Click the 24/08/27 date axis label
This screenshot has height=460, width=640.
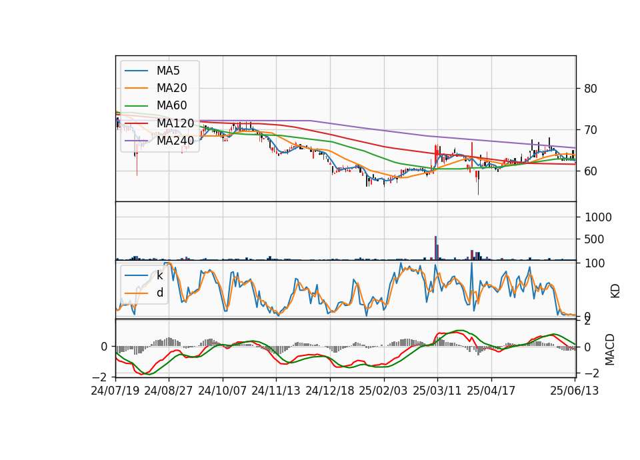169,391
